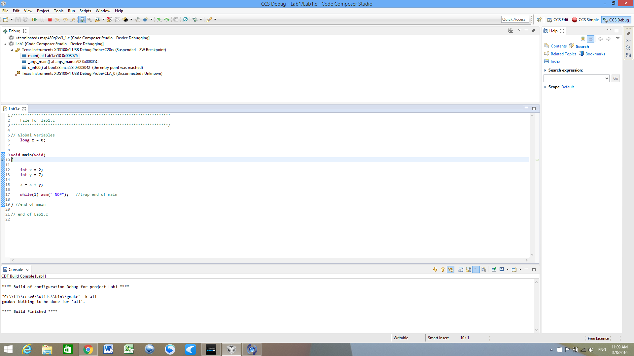Click in the Quick Access field
This screenshot has width=634, height=356.
tap(515, 19)
